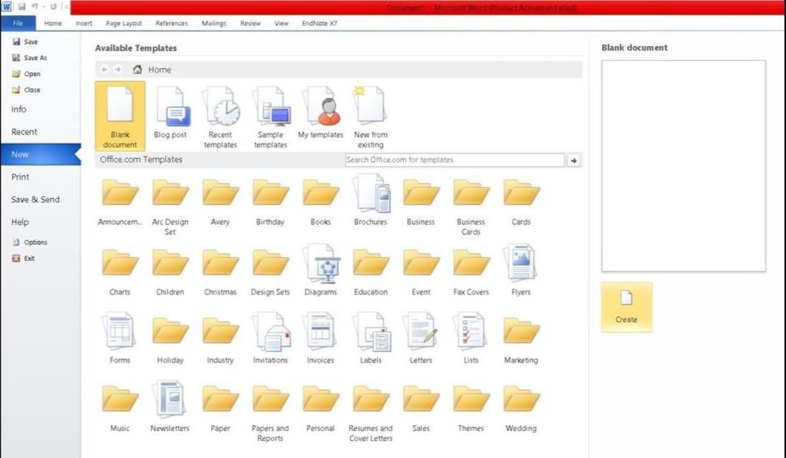Viewport: 786px width, 458px height.
Task: Open the Education template folder
Action: coord(371,271)
